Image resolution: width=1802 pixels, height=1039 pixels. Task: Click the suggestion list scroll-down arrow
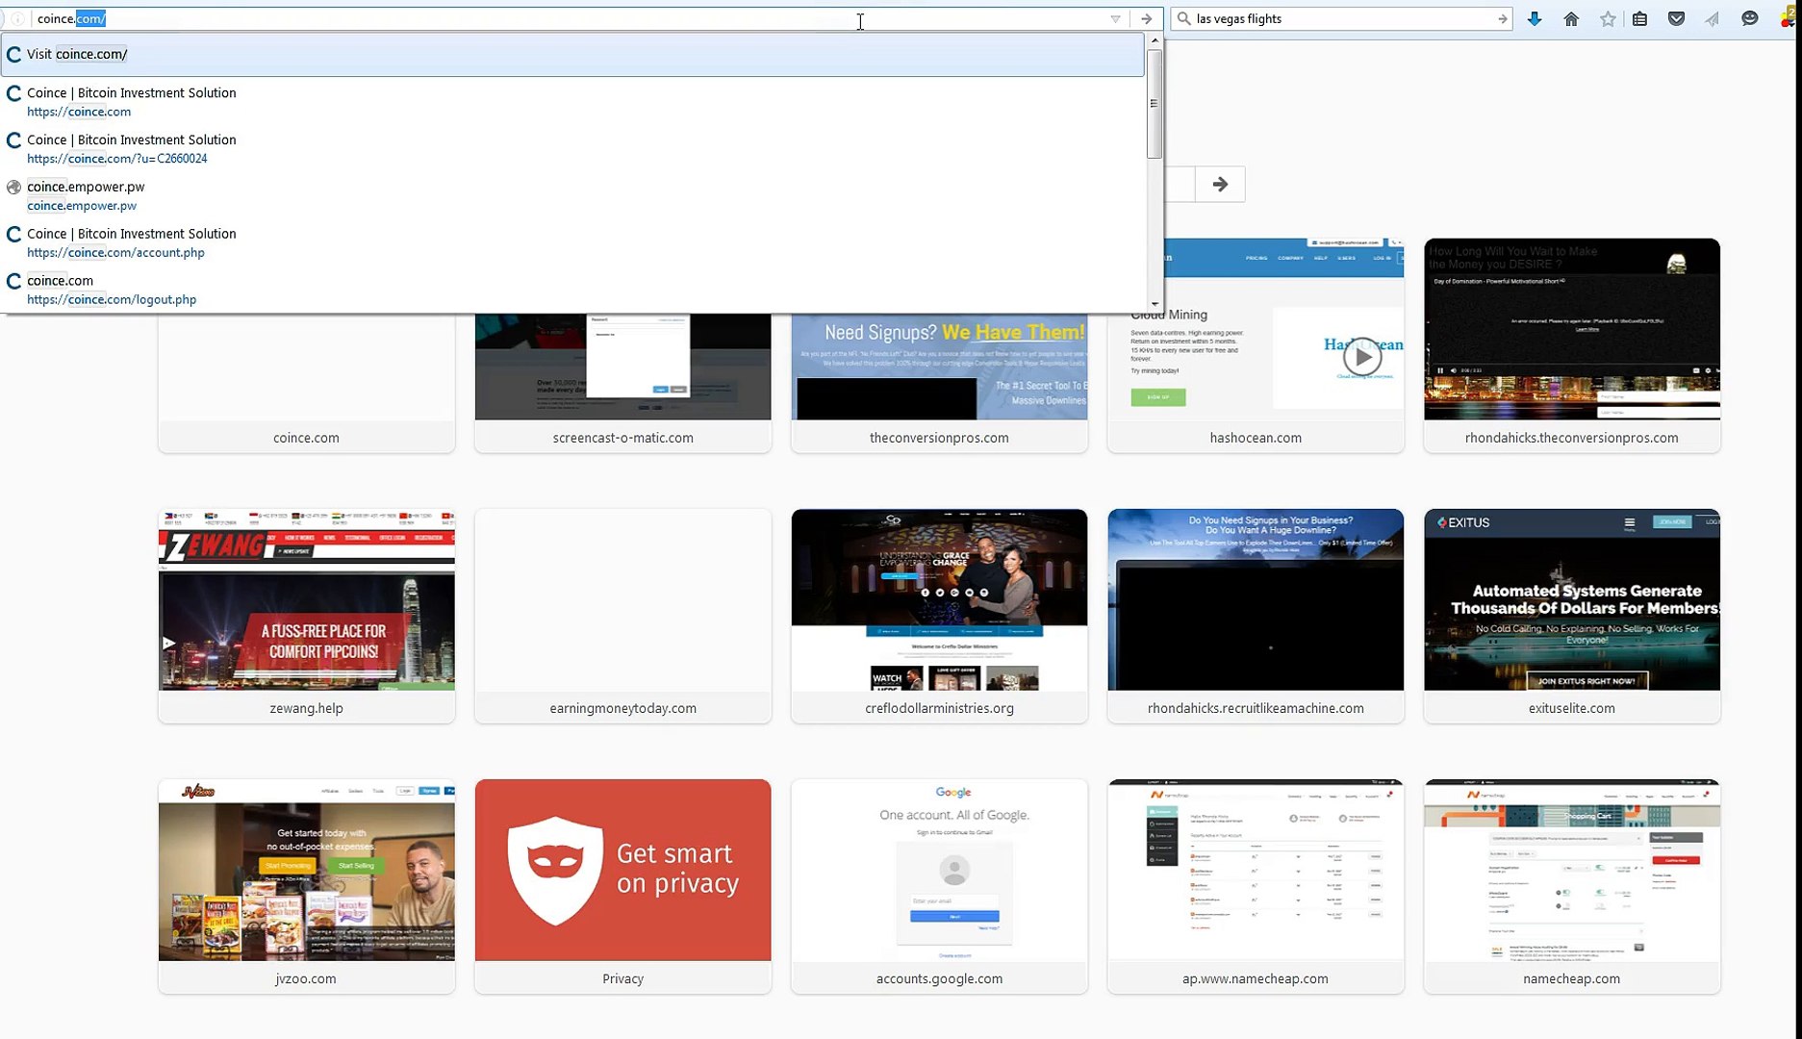coord(1155,304)
